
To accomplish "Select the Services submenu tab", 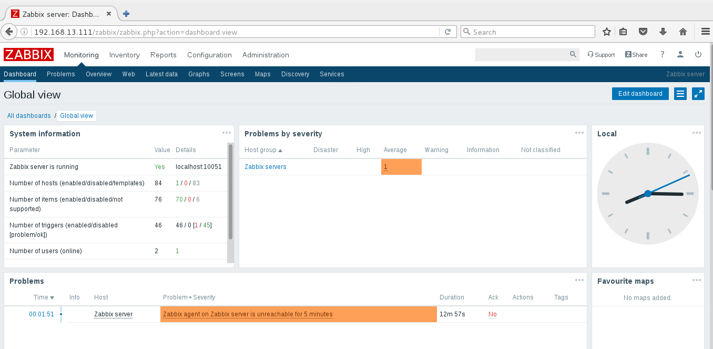I will tap(332, 74).
